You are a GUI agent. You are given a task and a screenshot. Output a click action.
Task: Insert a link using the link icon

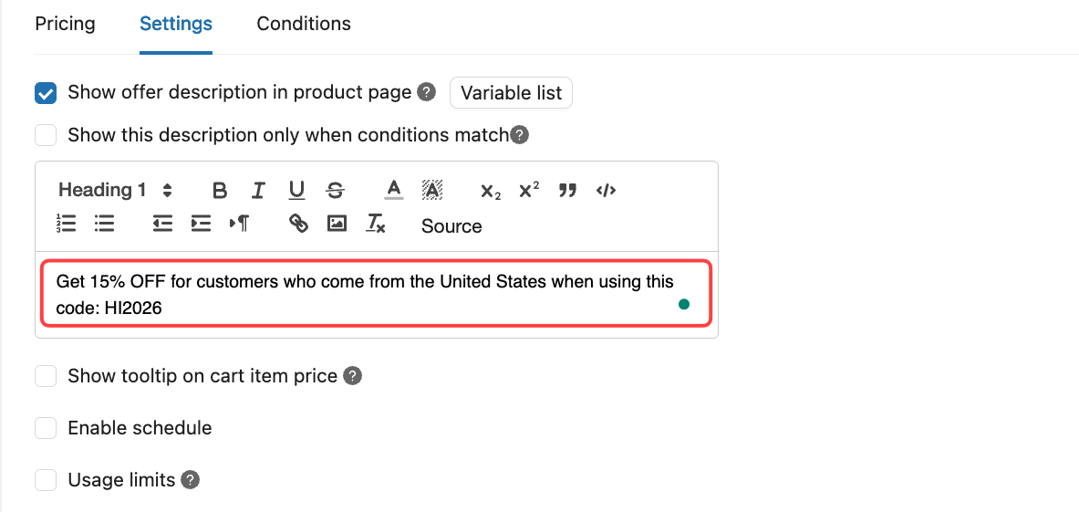coord(298,224)
